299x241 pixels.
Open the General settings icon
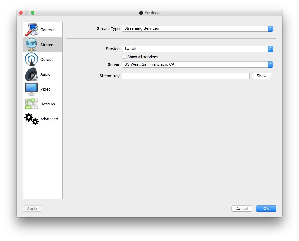[31, 30]
